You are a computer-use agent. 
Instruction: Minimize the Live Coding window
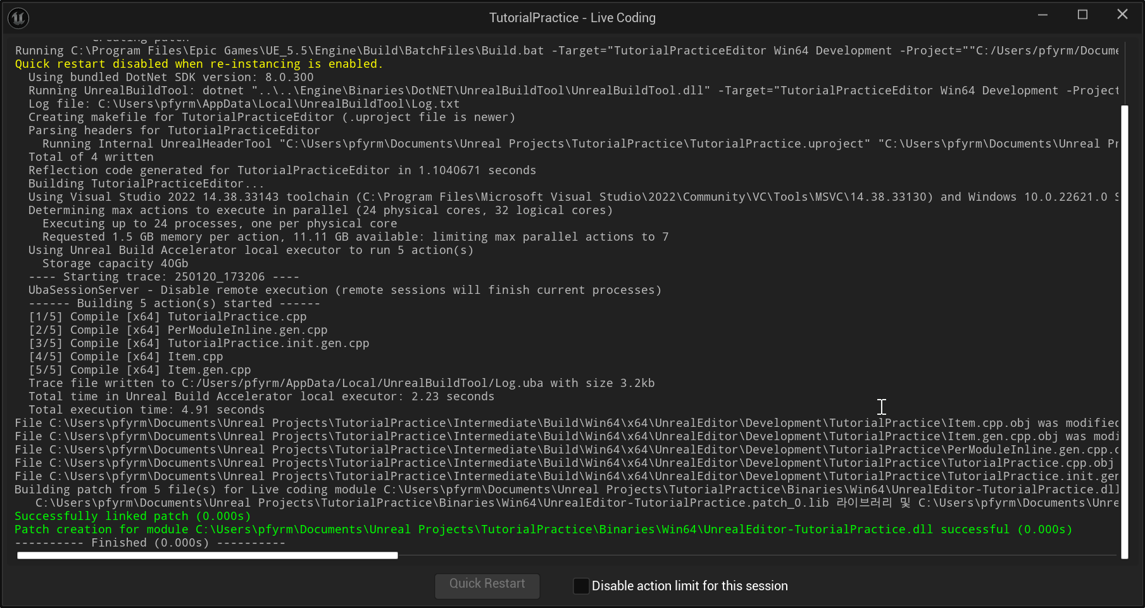(x=1043, y=15)
